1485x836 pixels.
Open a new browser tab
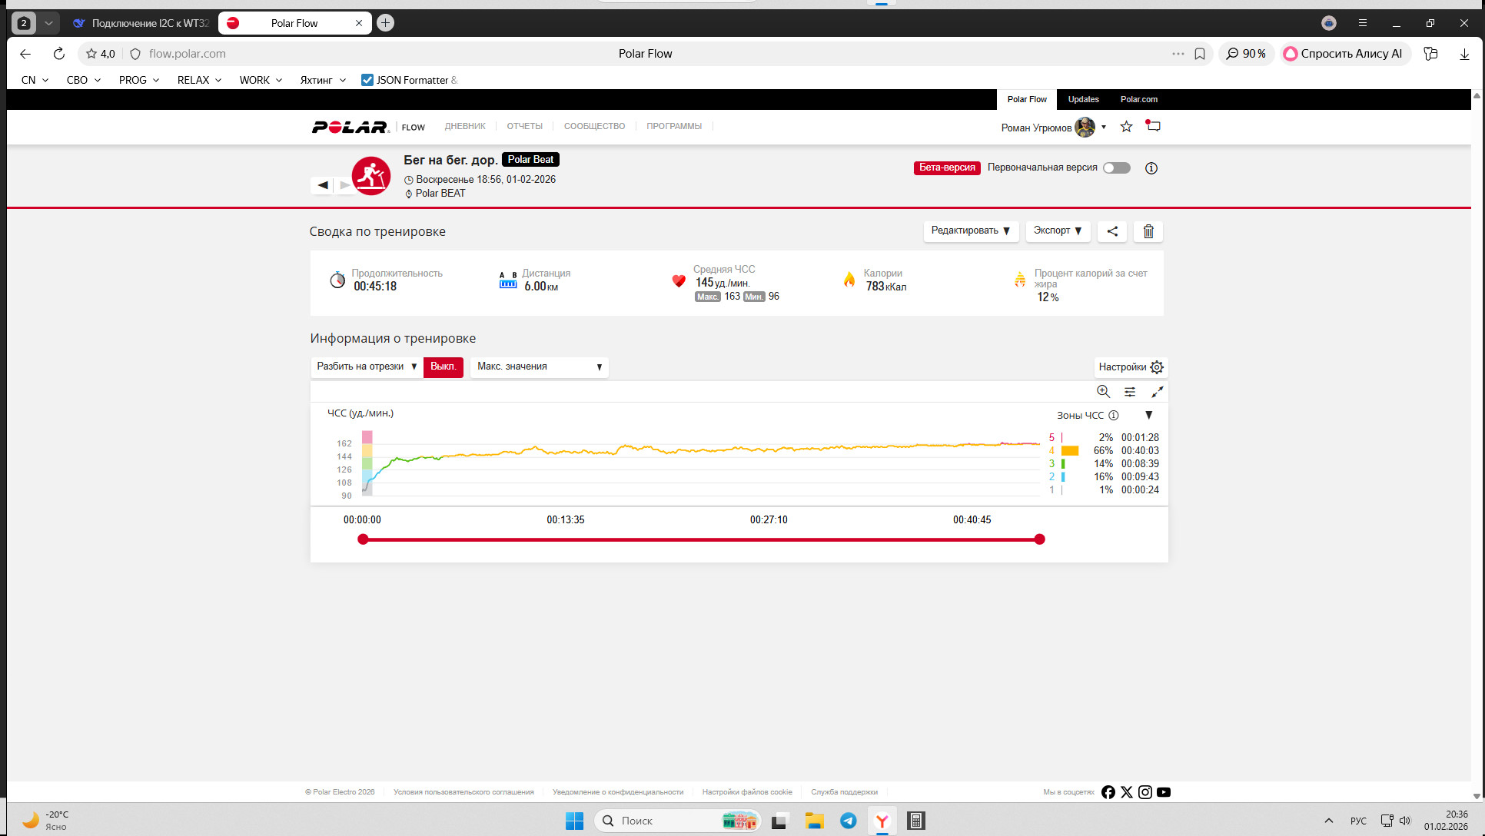click(x=386, y=23)
